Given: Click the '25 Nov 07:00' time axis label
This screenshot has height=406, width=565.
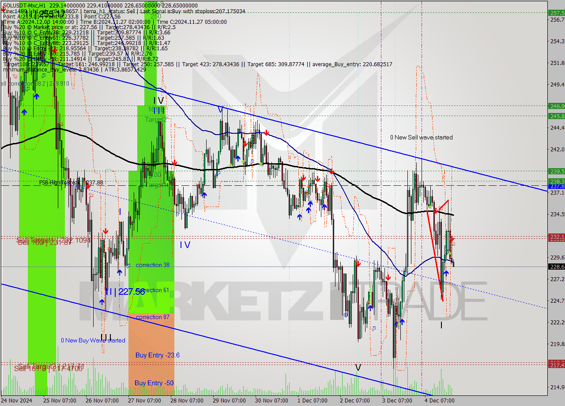Looking at the screenshot, I should tap(60, 401).
